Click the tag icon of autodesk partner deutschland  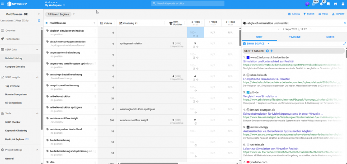coord(47,129)
